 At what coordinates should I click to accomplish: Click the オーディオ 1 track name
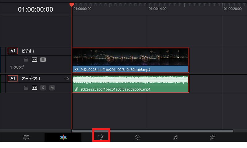tap(31, 79)
